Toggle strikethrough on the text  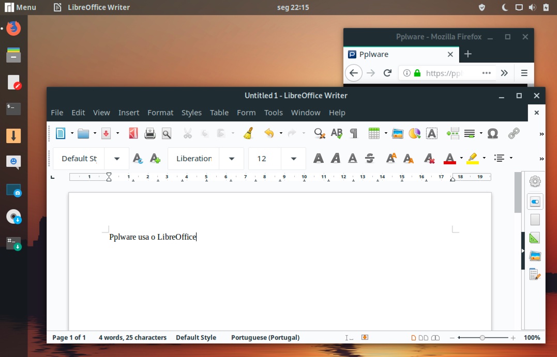(370, 158)
